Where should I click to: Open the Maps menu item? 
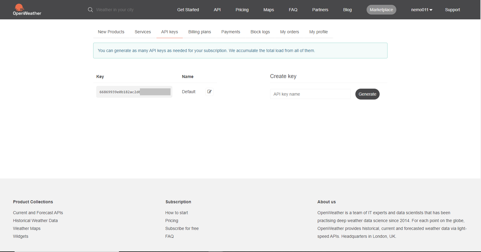click(x=269, y=10)
